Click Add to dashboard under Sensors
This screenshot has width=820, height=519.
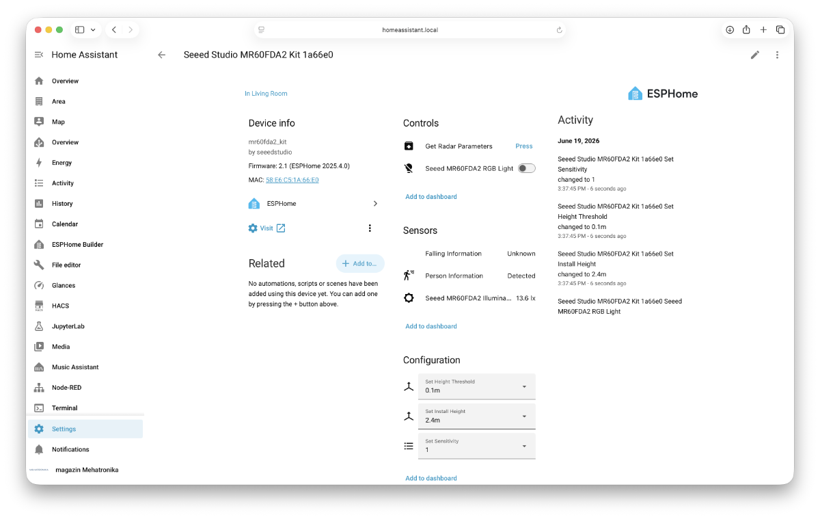click(x=431, y=326)
